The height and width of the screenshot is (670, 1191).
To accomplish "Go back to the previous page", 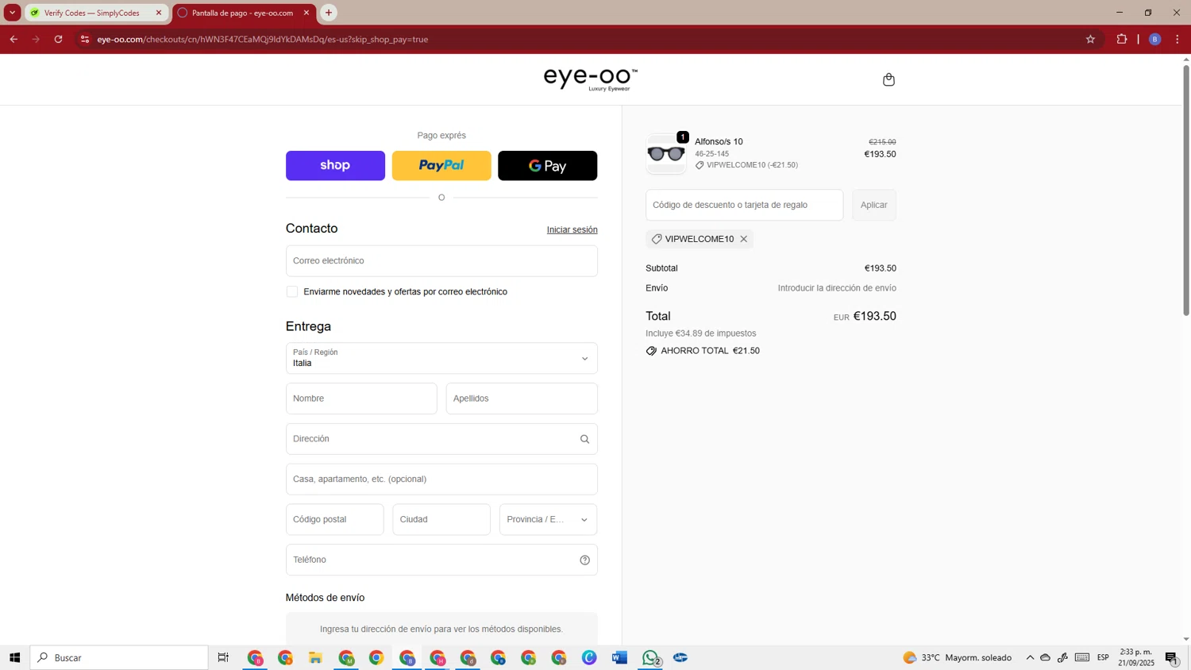I will coord(13,39).
